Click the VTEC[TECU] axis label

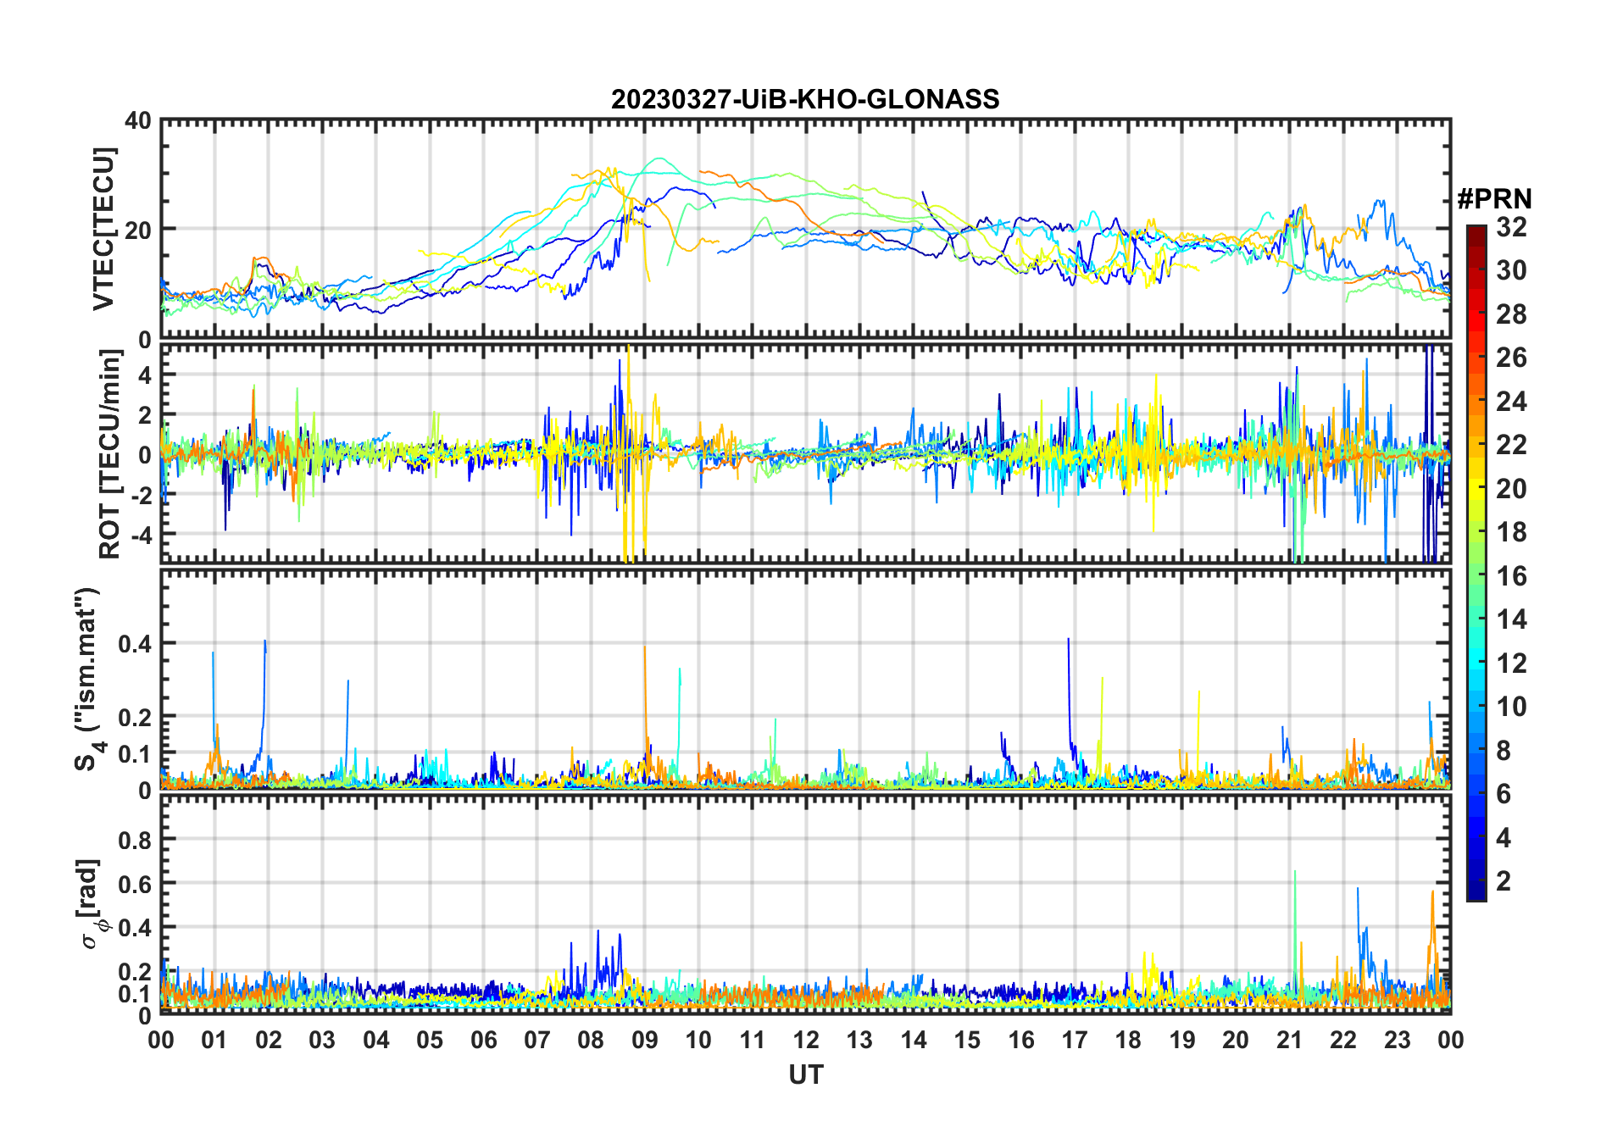click(103, 229)
